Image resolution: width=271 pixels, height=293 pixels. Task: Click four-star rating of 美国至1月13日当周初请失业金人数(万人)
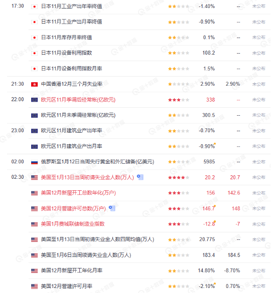click(179, 177)
